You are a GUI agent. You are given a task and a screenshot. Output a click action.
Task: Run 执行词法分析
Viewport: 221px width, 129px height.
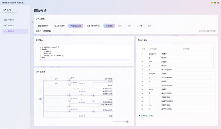point(76,26)
